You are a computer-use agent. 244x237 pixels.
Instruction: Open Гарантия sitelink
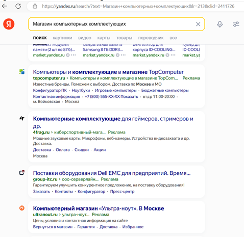click(x=86, y=227)
